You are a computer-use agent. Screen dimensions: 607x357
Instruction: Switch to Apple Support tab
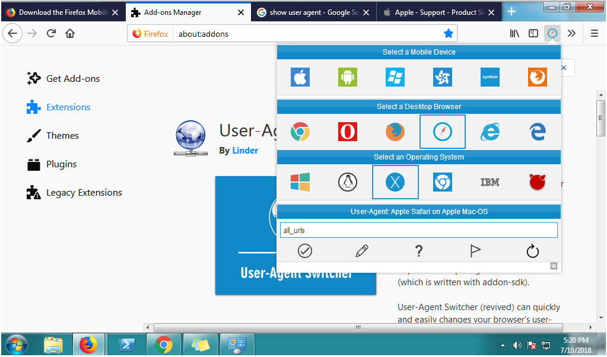coord(439,12)
